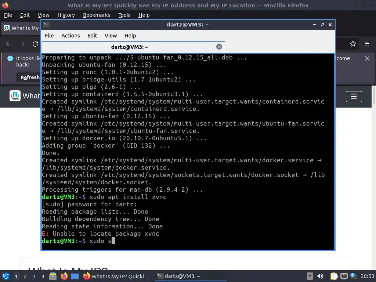Open the website hamburger navigation menu

[x=354, y=97]
